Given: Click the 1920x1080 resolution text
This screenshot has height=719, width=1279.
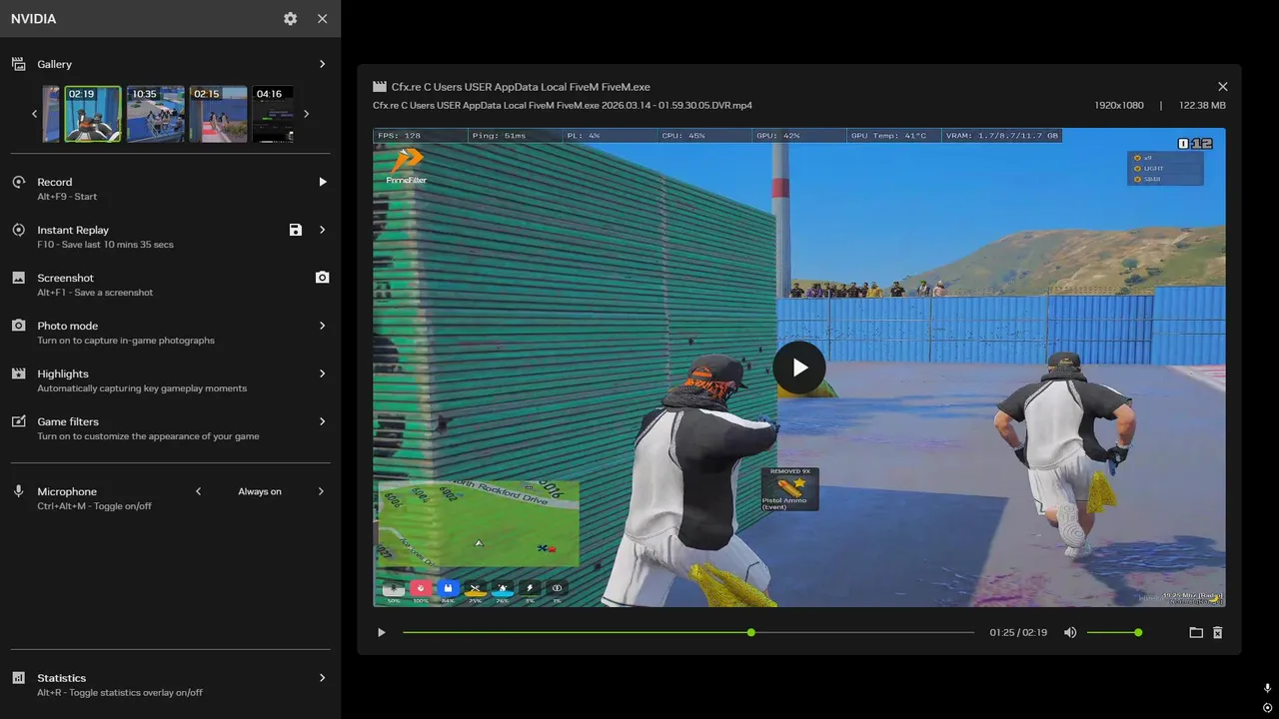Looking at the screenshot, I should pos(1119,105).
